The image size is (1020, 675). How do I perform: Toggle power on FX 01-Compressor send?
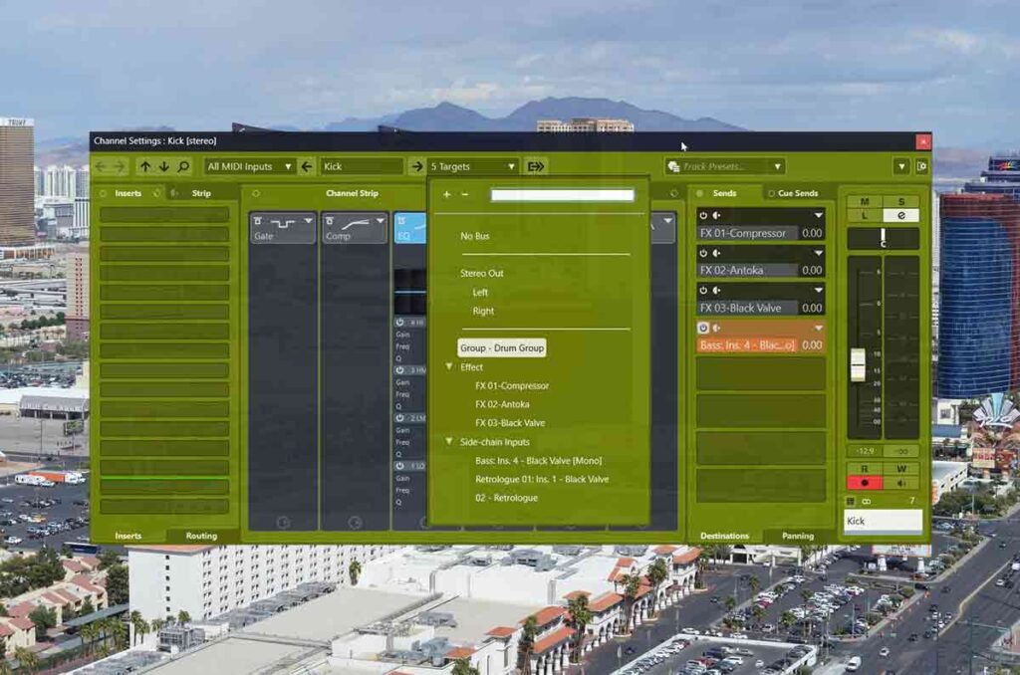point(702,216)
